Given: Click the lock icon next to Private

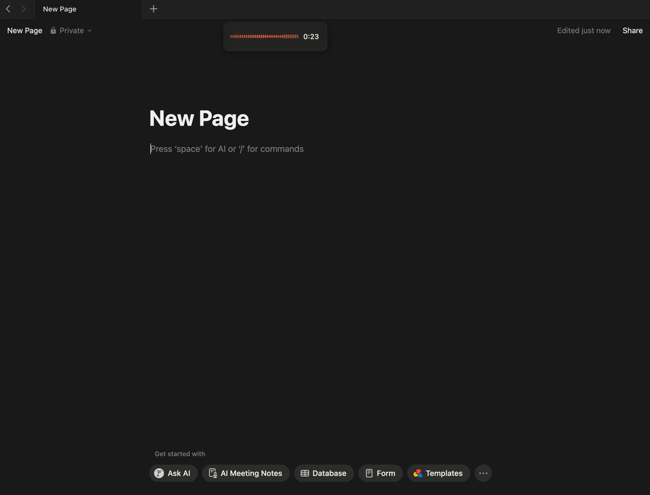Looking at the screenshot, I should 53,30.
